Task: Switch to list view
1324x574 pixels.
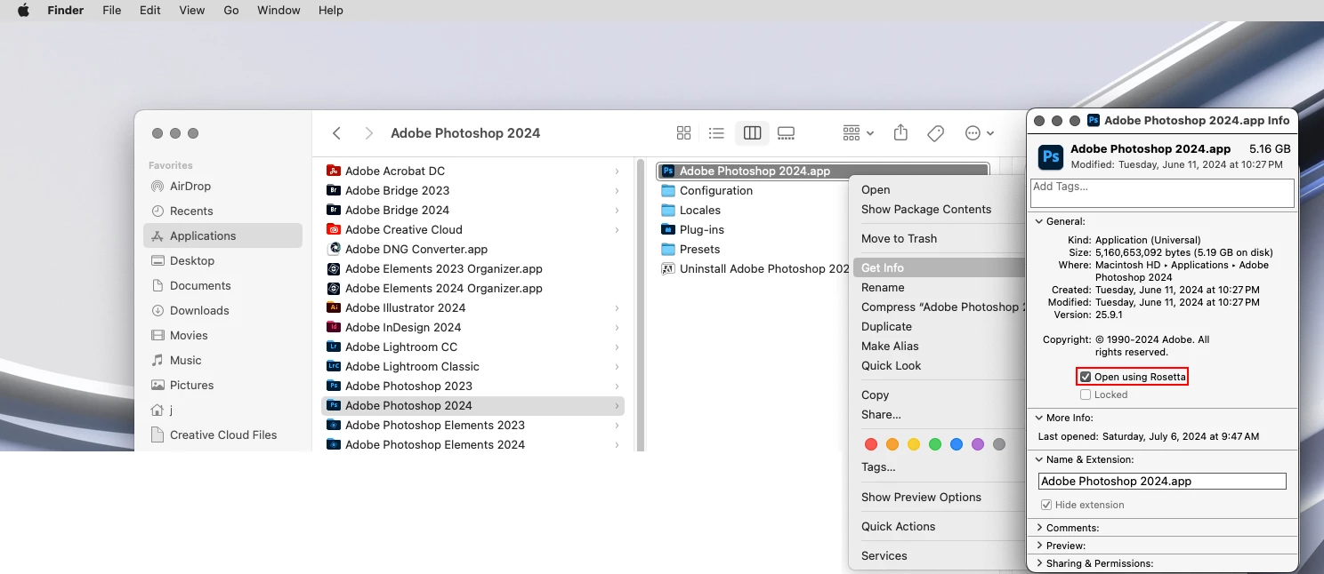Action: pos(716,133)
